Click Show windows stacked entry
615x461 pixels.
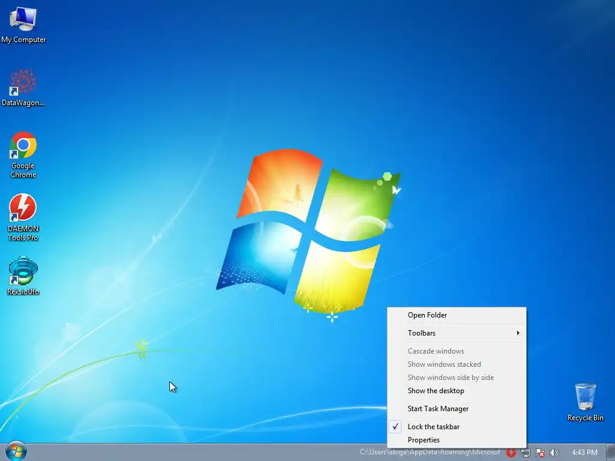457,364
